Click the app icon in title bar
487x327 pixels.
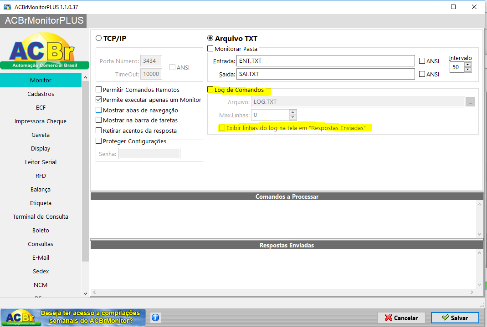(7, 7)
